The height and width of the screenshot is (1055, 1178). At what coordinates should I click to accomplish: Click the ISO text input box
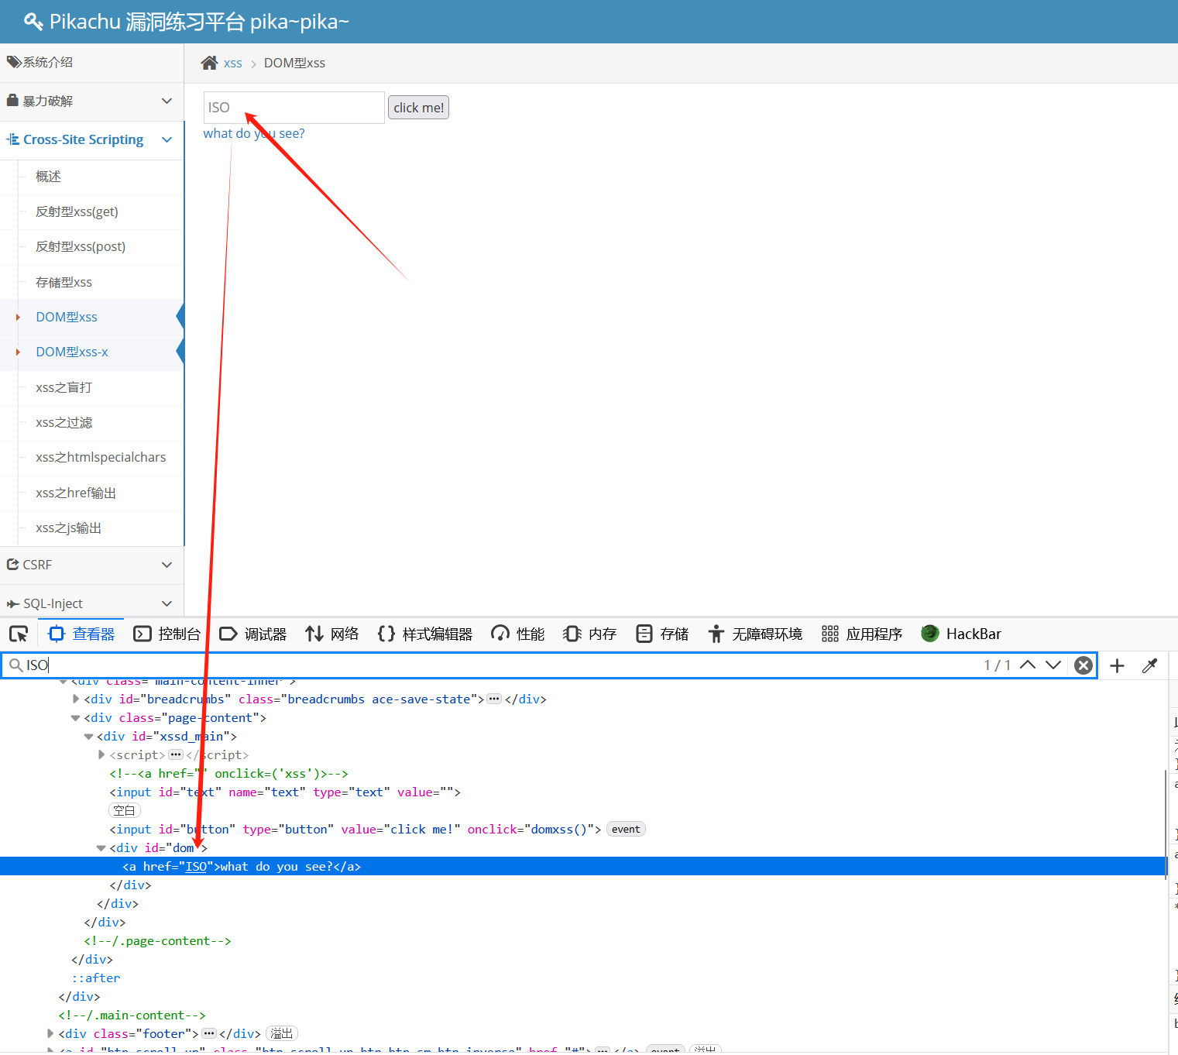pos(294,108)
